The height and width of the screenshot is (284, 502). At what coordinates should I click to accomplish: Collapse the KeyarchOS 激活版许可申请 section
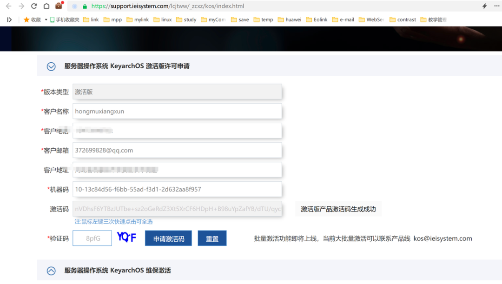pos(51,66)
